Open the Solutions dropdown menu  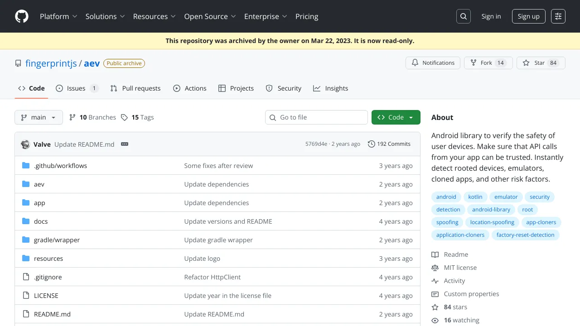coord(105,16)
